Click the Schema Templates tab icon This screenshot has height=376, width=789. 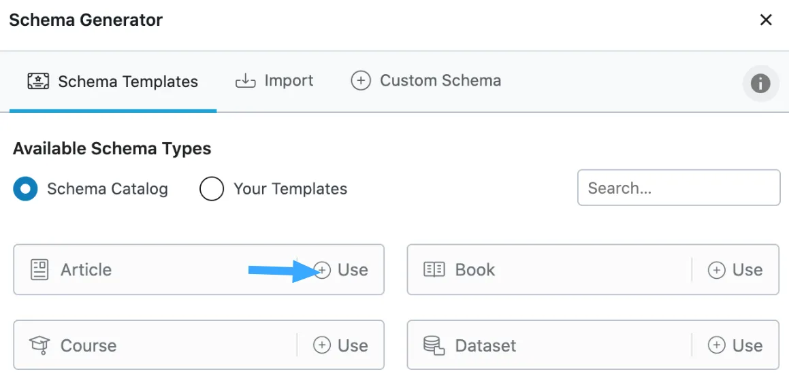point(39,82)
